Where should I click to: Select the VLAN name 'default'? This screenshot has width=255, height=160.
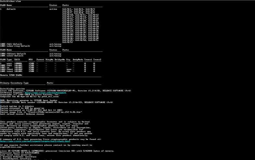click(x=11, y=9)
